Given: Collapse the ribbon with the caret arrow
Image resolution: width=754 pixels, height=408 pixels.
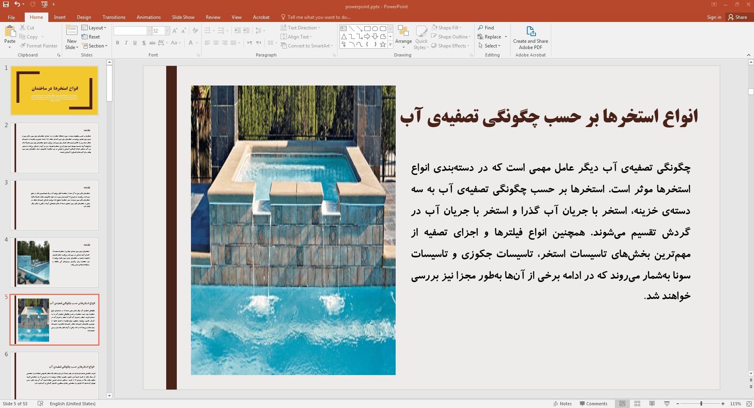Looking at the screenshot, I should [748, 55].
